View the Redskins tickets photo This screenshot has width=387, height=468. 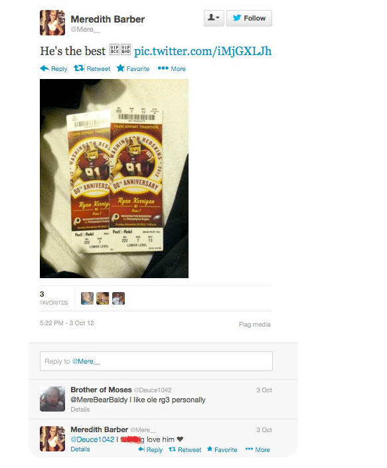point(114,178)
